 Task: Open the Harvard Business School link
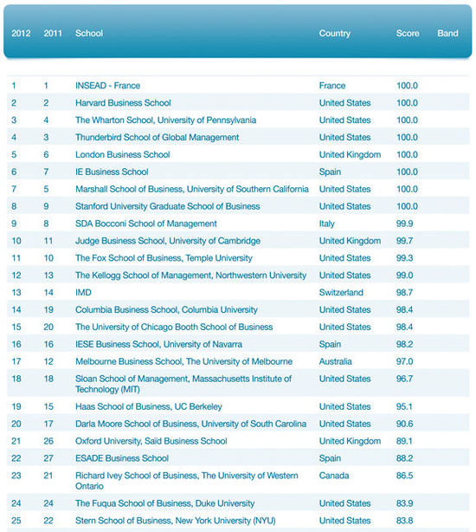(123, 103)
